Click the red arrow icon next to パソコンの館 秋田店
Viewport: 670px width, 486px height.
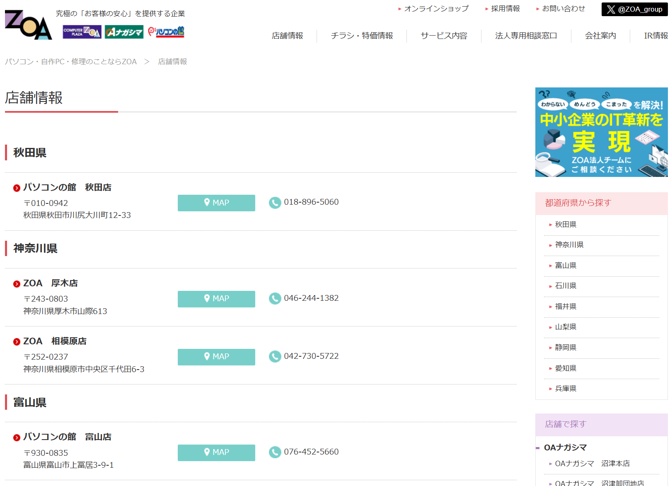click(x=17, y=188)
